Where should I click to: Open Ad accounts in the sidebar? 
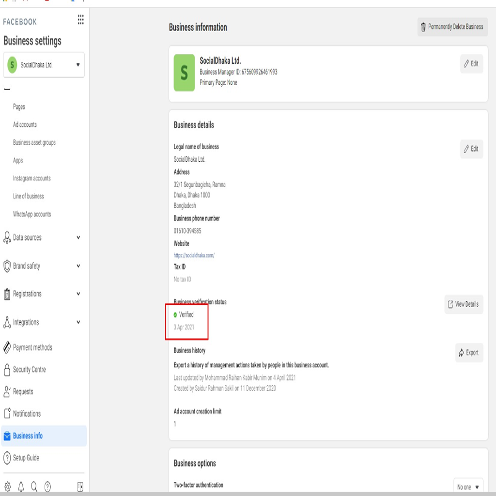pyautogui.click(x=25, y=124)
